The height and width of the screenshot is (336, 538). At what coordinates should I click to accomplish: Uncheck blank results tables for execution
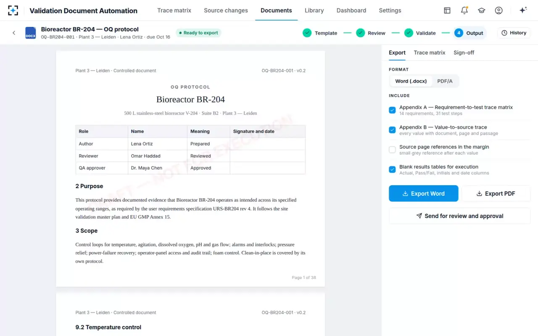(392, 169)
